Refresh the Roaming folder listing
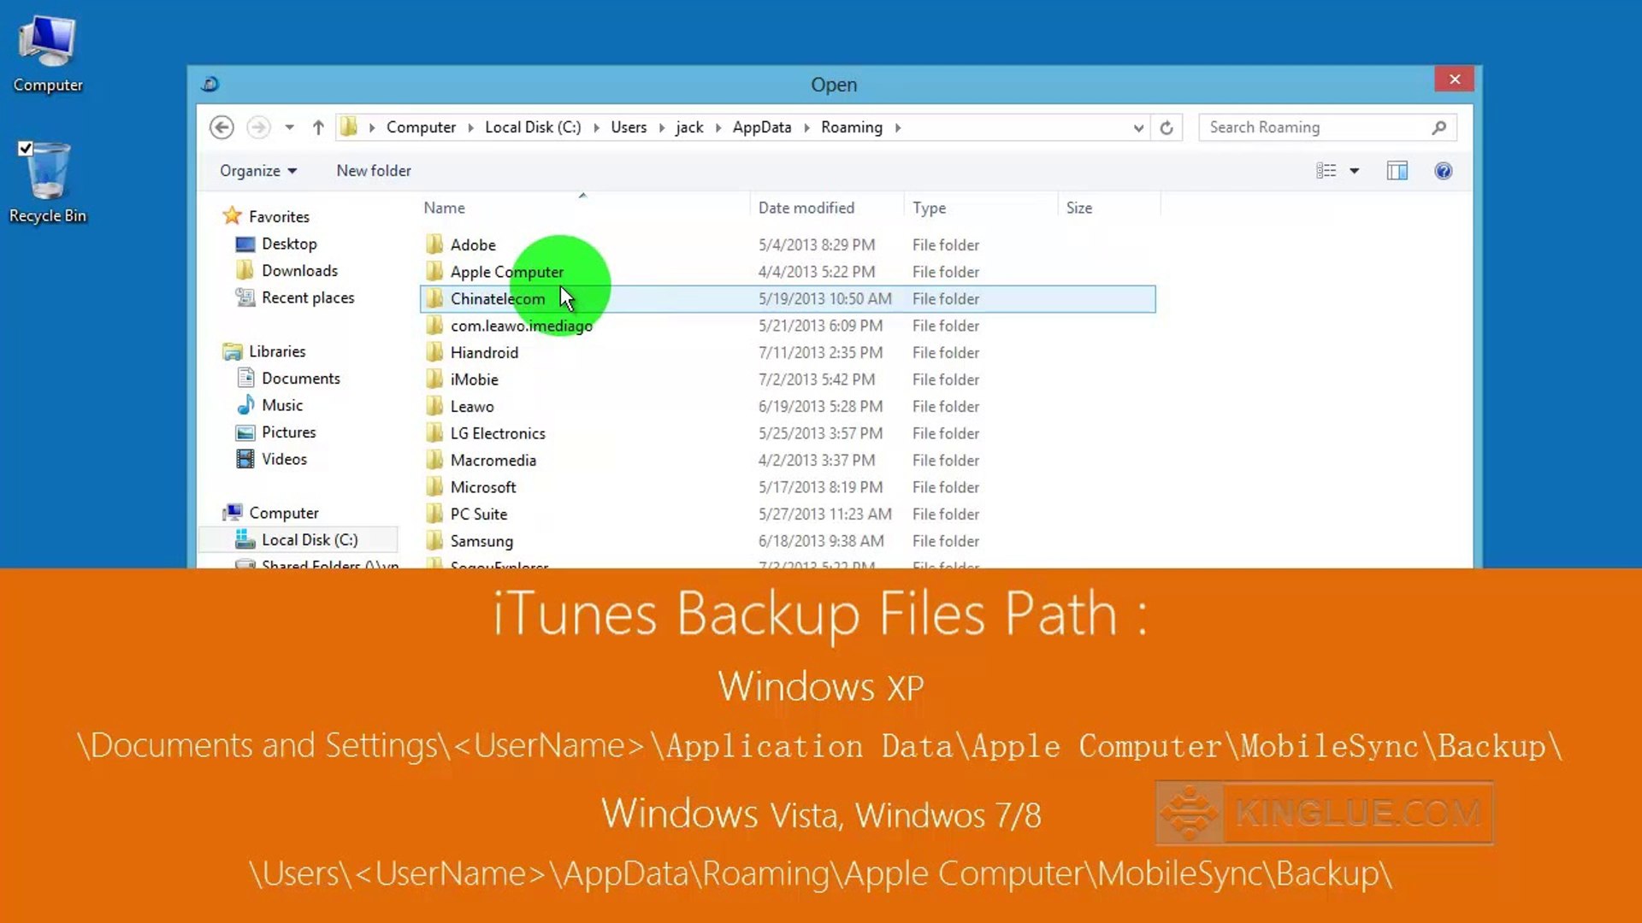Screen dimensions: 1642x923 [x=1167, y=127]
